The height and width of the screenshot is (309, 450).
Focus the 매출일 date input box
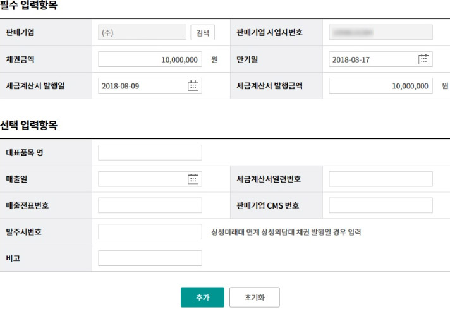(143, 179)
